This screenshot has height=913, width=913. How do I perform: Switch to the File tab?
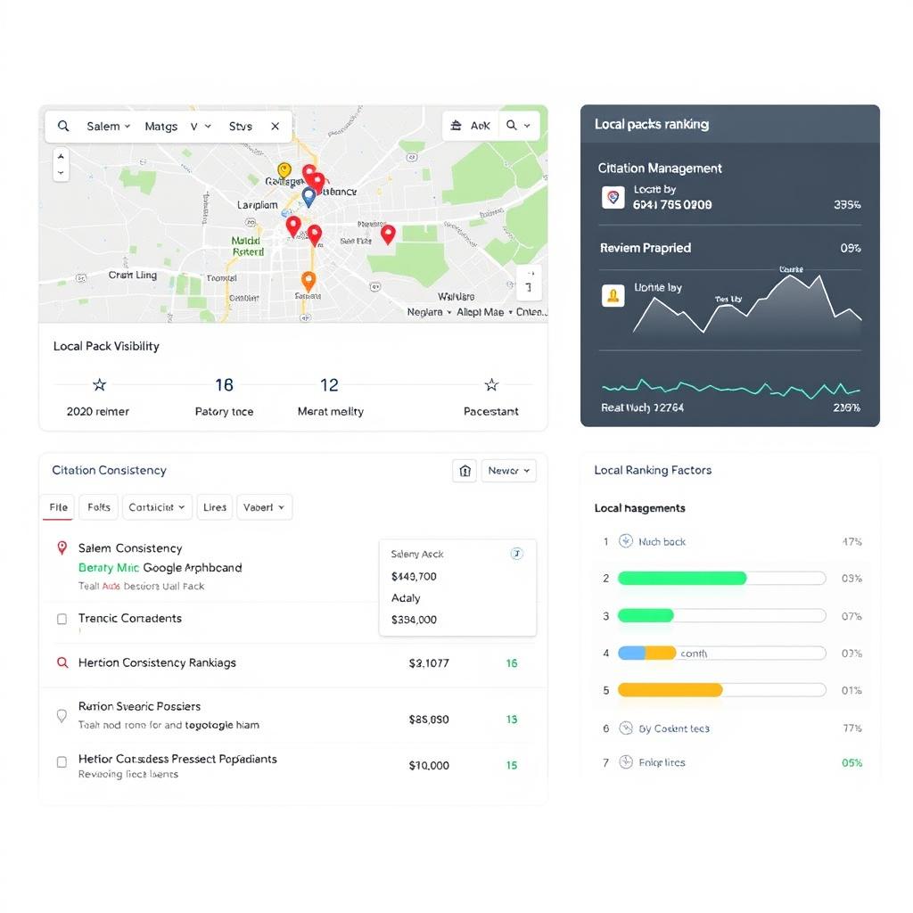pos(58,507)
